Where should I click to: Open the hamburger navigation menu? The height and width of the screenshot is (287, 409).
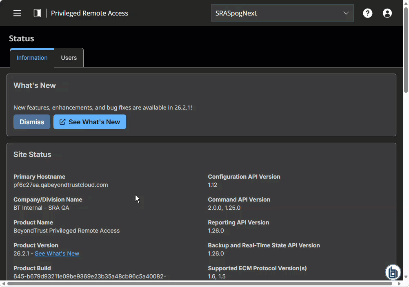point(17,13)
